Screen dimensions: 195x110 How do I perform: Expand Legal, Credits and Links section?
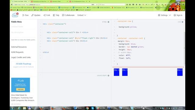(21, 57)
